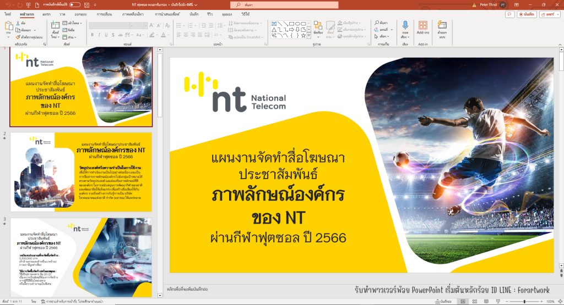The width and height of the screenshot is (564, 305).
Task: Click the Underline formatting button
Action: pos(106,35)
